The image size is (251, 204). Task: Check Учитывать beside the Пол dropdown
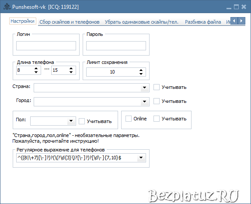[82, 121]
